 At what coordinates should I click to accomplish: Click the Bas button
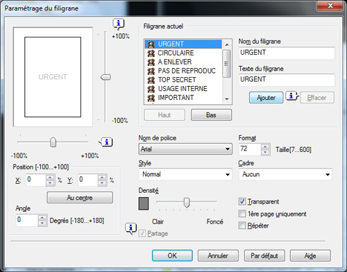coord(211,115)
